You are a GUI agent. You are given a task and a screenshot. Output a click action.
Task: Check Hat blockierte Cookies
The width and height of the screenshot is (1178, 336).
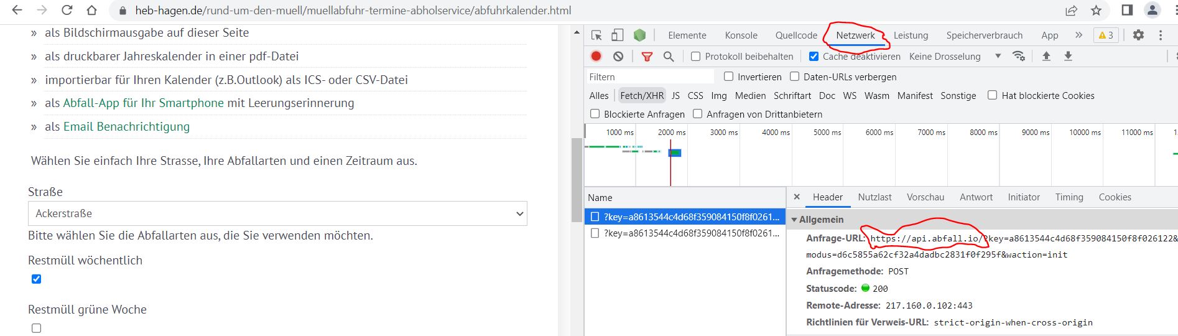point(993,95)
